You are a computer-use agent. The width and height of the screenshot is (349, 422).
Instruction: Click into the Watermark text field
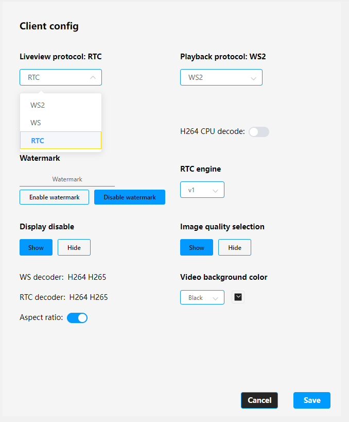coord(67,179)
